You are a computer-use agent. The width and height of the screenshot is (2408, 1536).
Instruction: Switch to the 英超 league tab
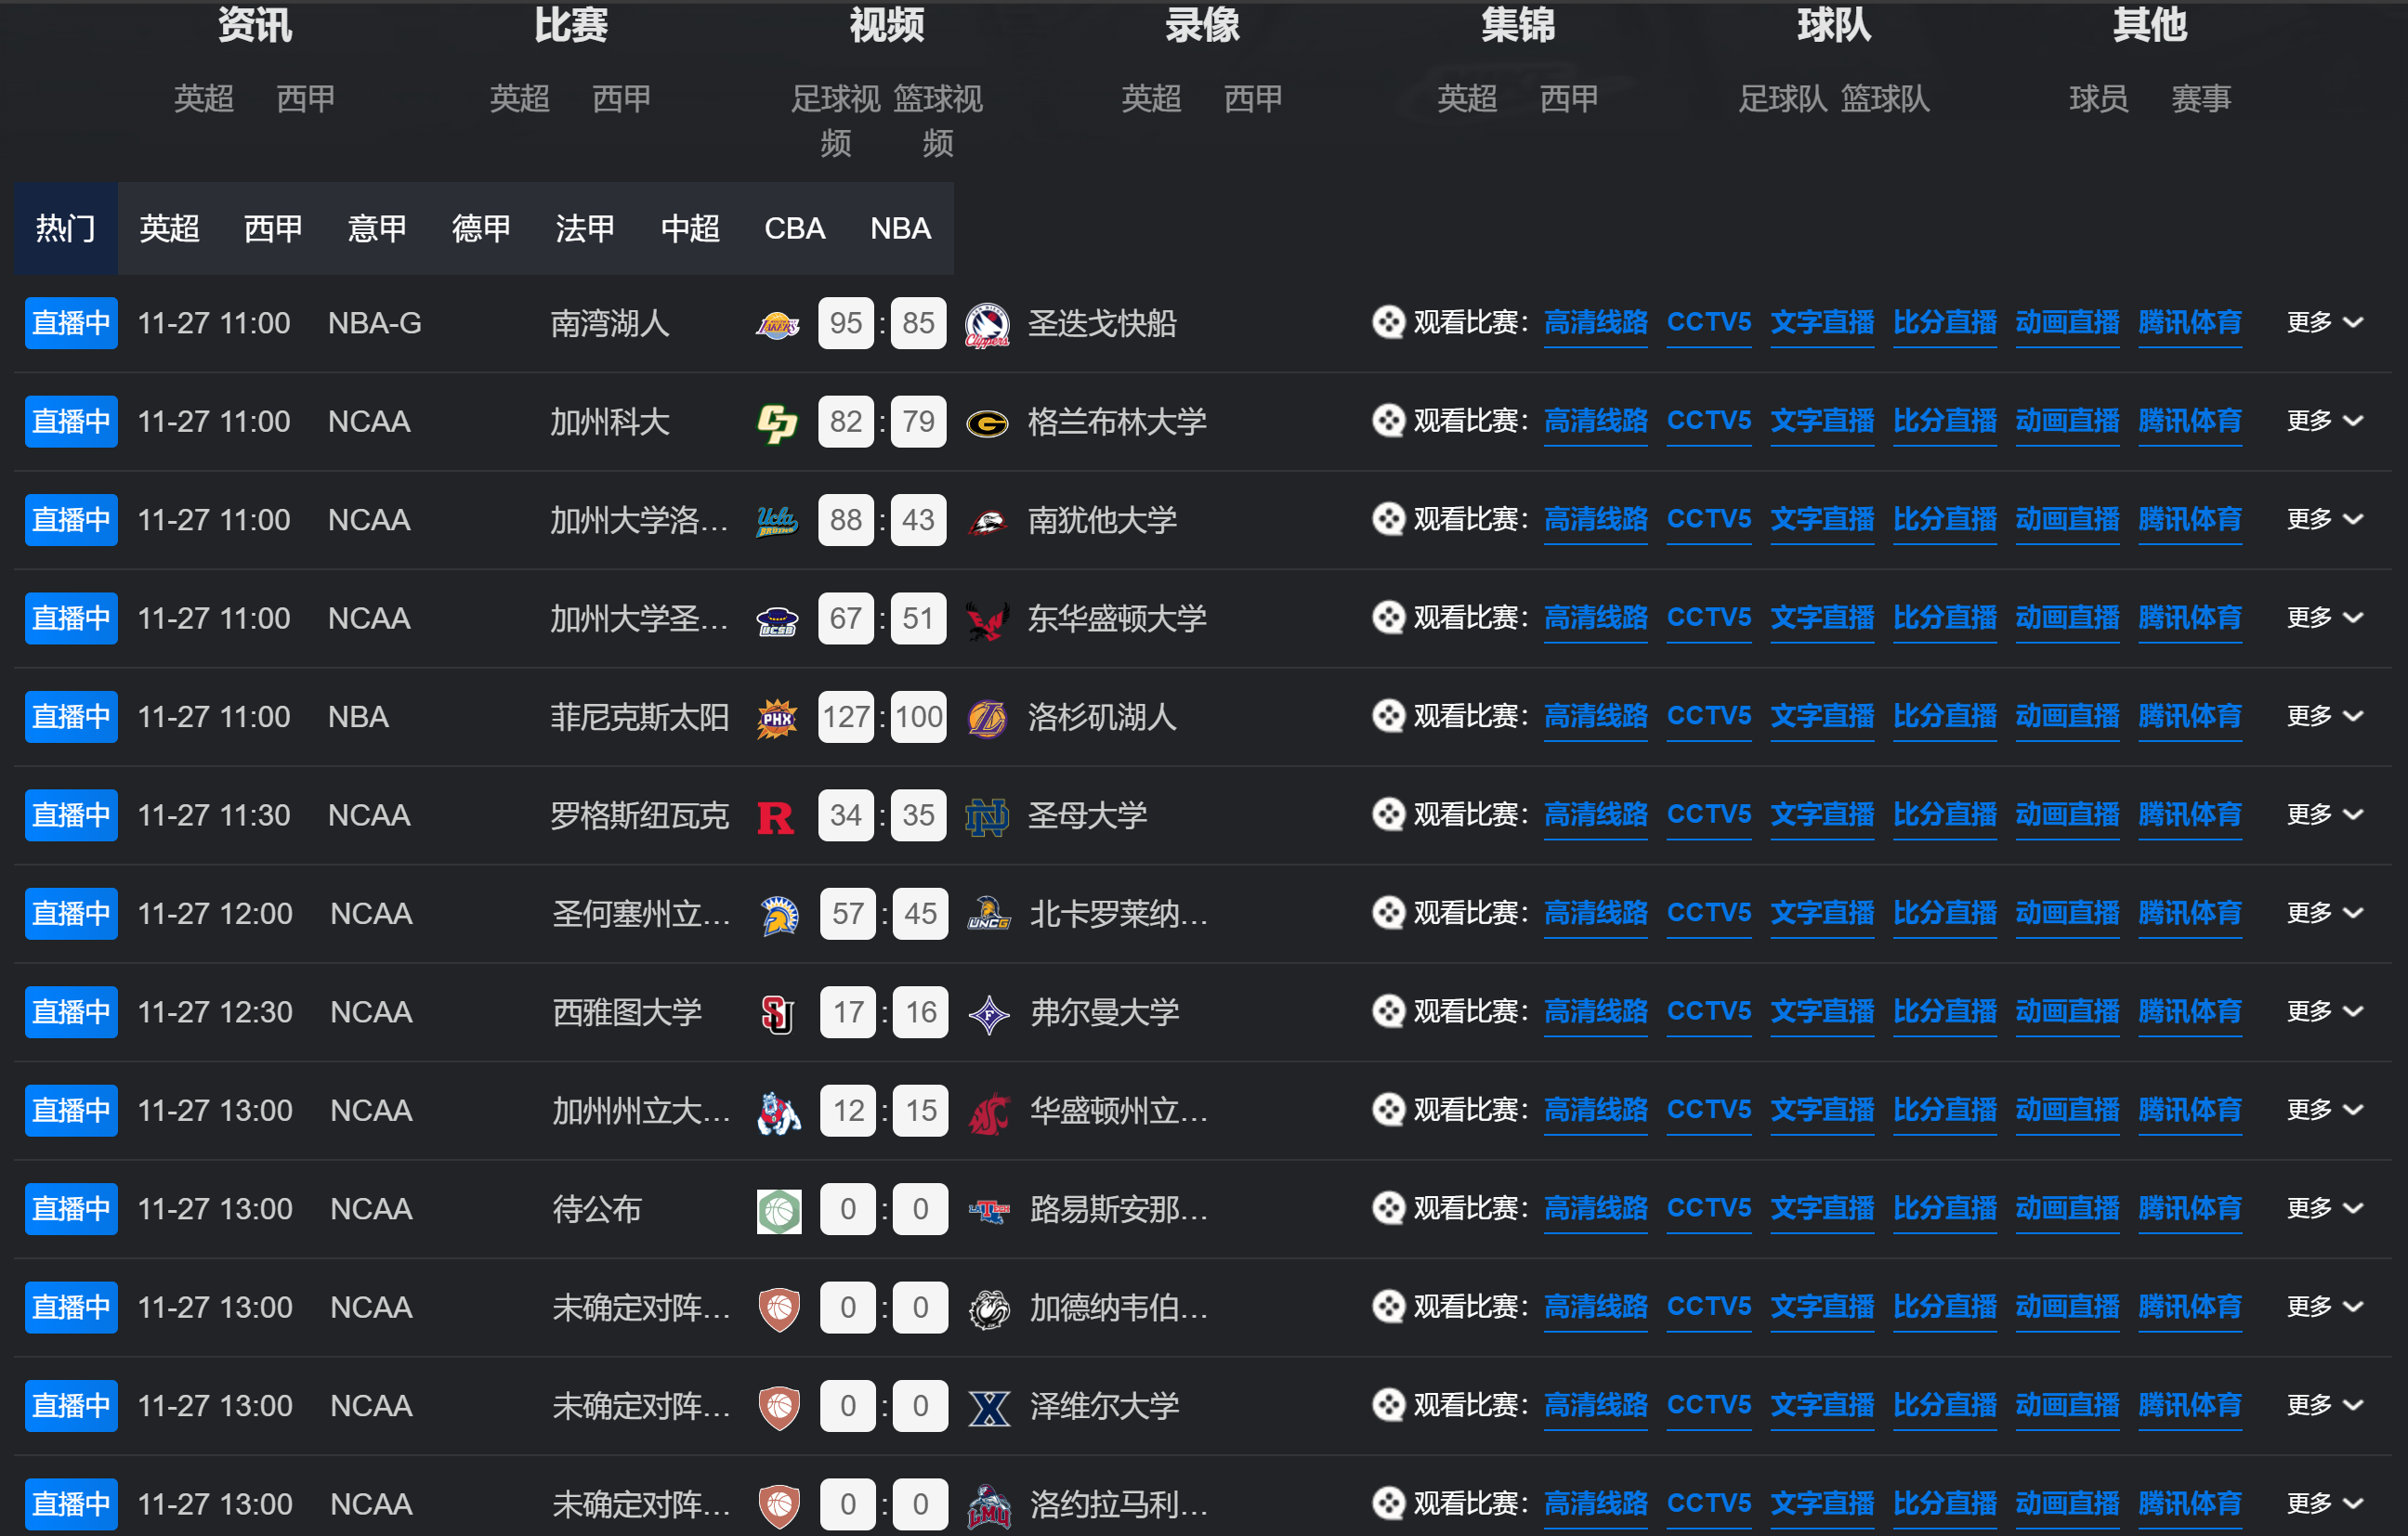tap(170, 228)
